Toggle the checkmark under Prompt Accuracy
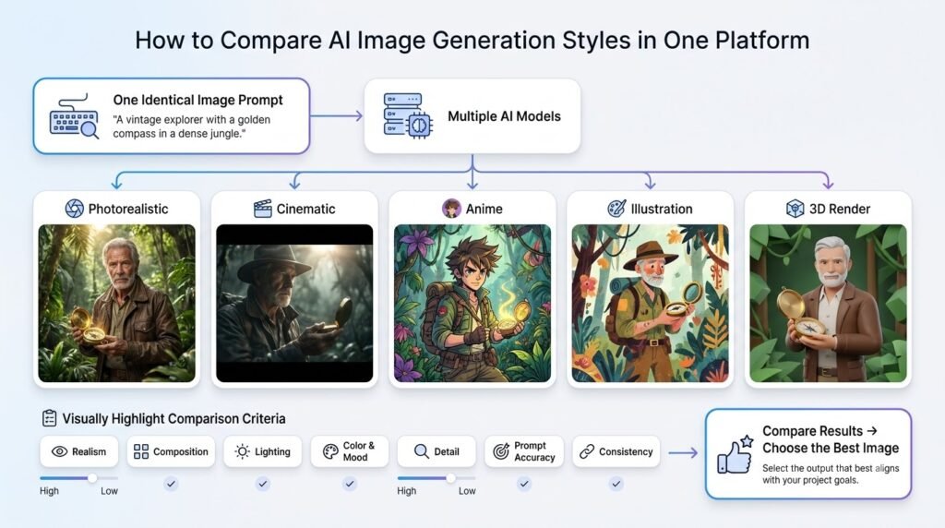945x528 pixels. pos(524,484)
